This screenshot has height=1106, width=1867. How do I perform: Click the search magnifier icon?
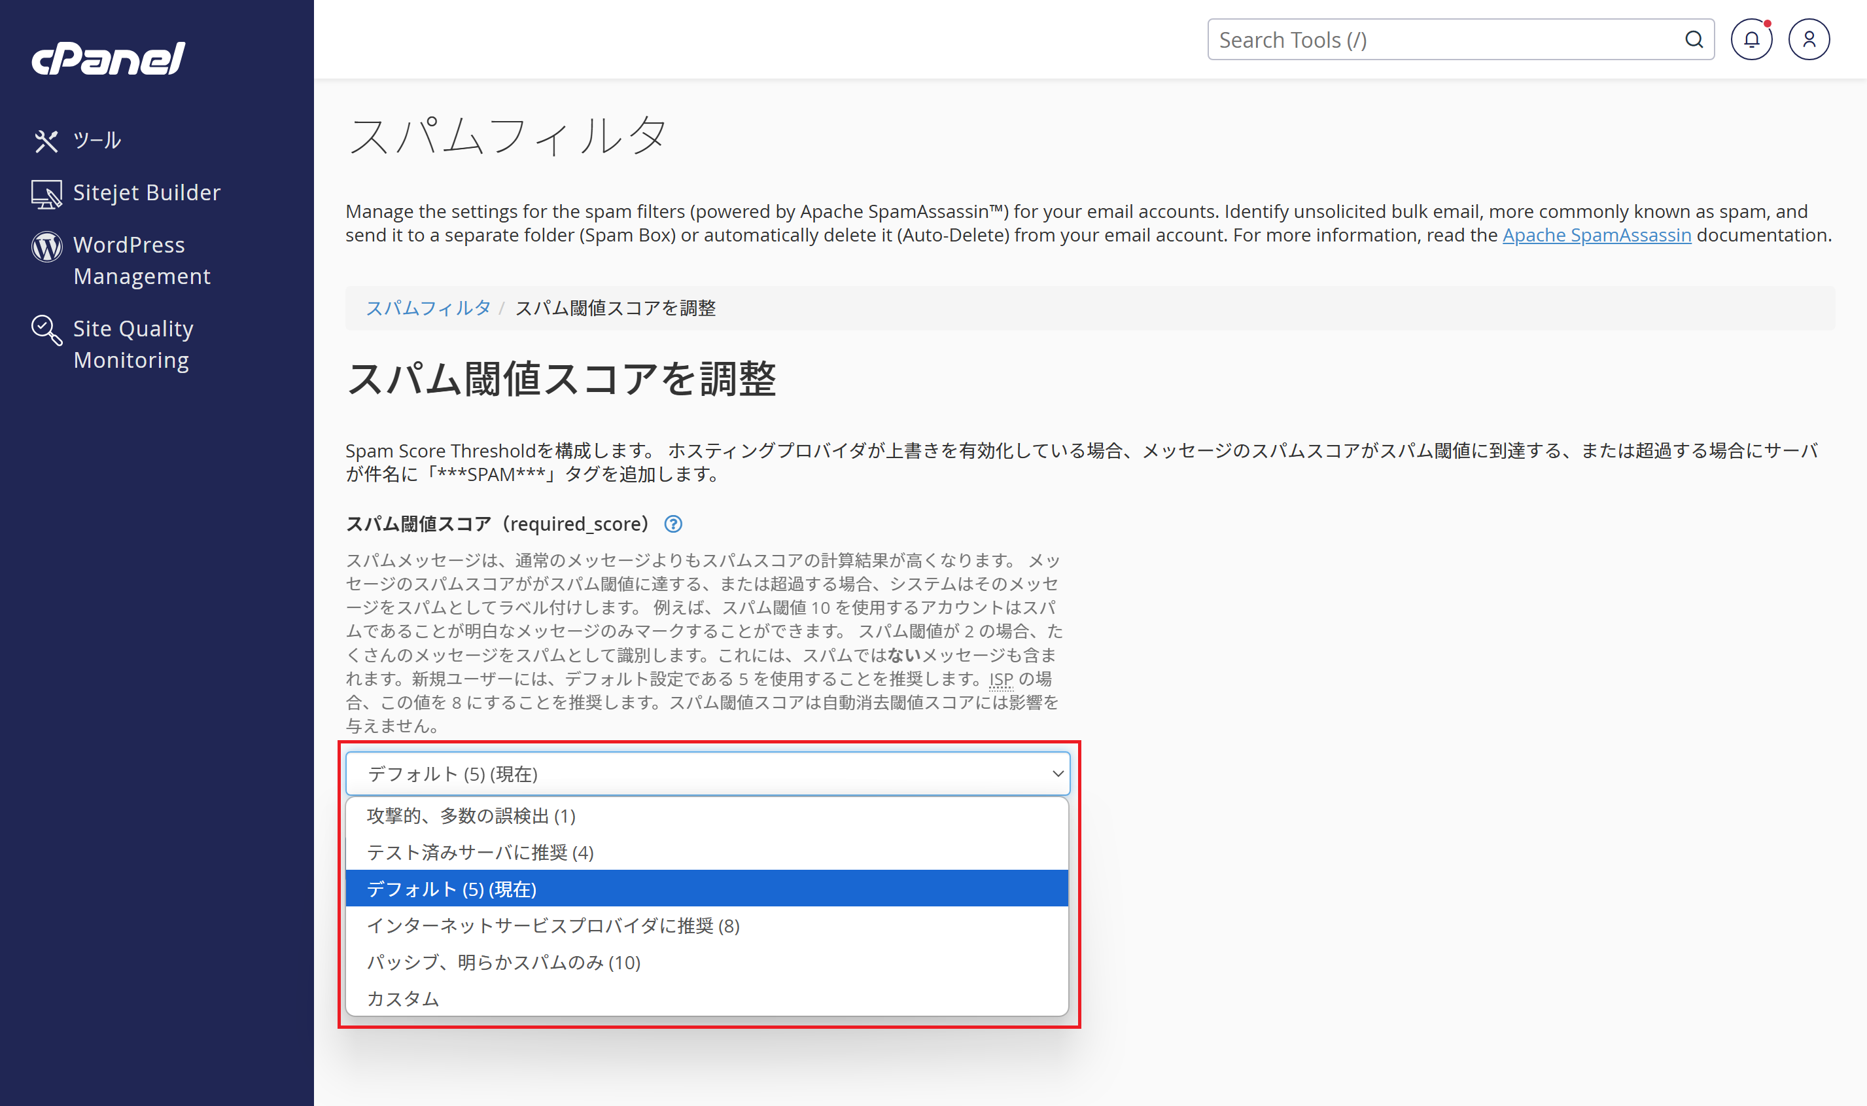[x=1694, y=39]
